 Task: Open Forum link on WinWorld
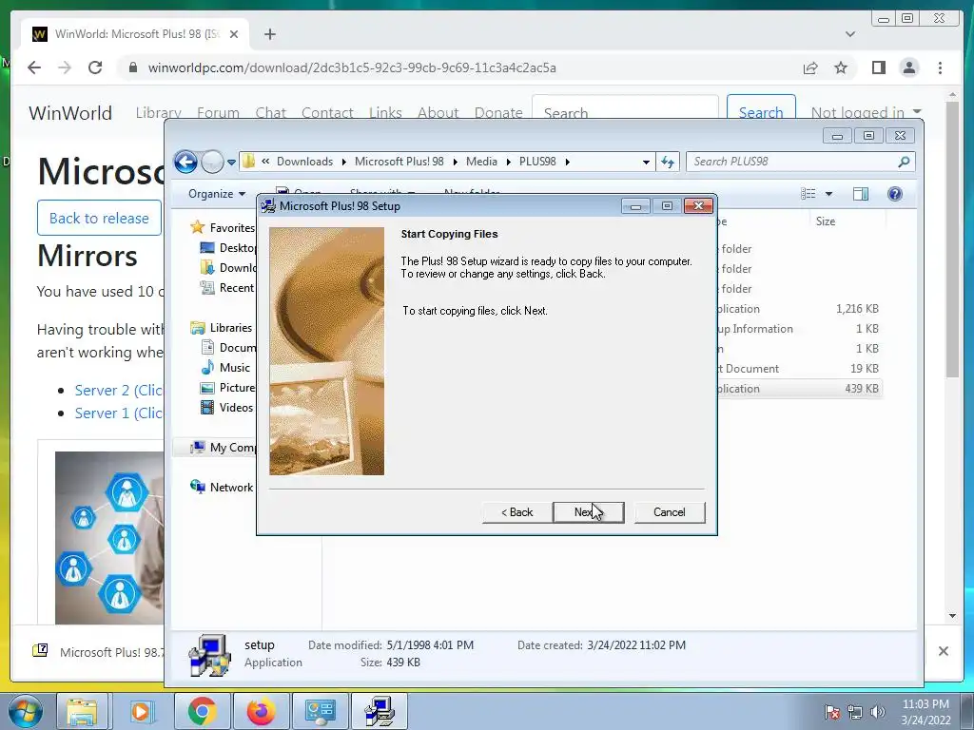coord(218,112)
